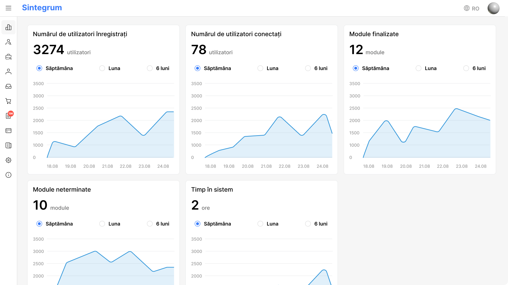Open the shopping cart sidebar icon
508x285 pixels.
8,101
